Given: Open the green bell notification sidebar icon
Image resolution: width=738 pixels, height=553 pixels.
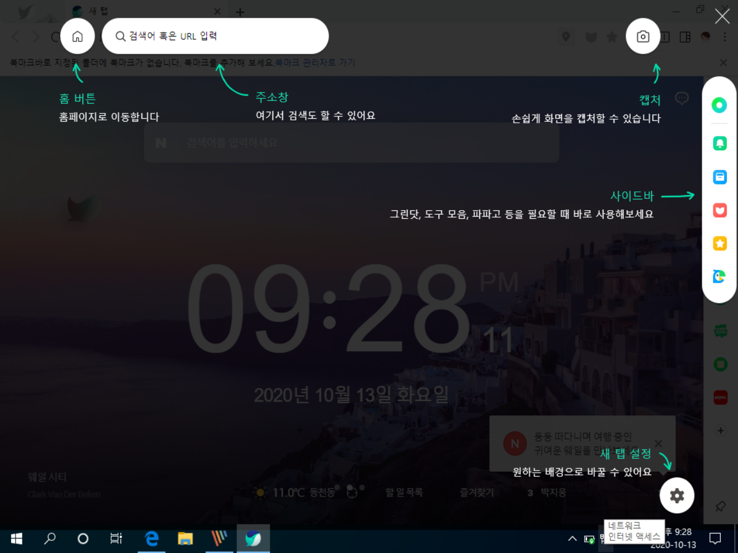Looking at the screenshot, I should [720, 143].
